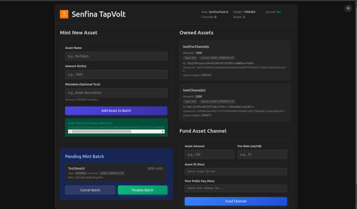Click the TestNewUI pending asset entry

[115, 173]
